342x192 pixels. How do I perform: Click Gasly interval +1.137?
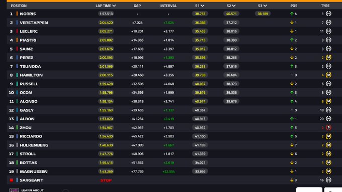point(168,110)
